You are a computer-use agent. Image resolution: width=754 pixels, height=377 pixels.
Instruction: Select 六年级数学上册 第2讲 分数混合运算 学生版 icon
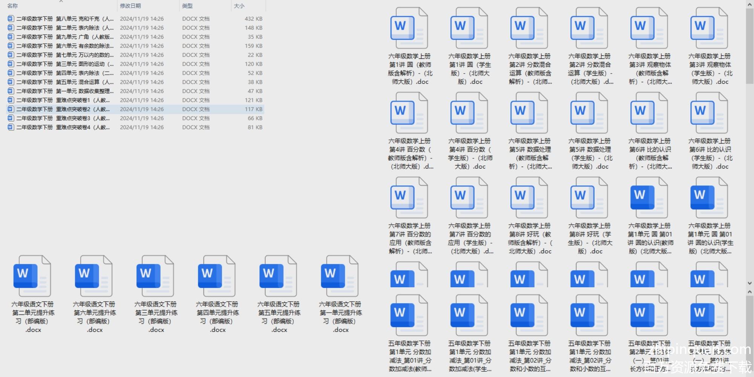[x=589, y=28]
